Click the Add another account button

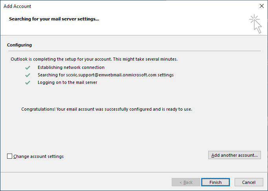coord(234,155)
